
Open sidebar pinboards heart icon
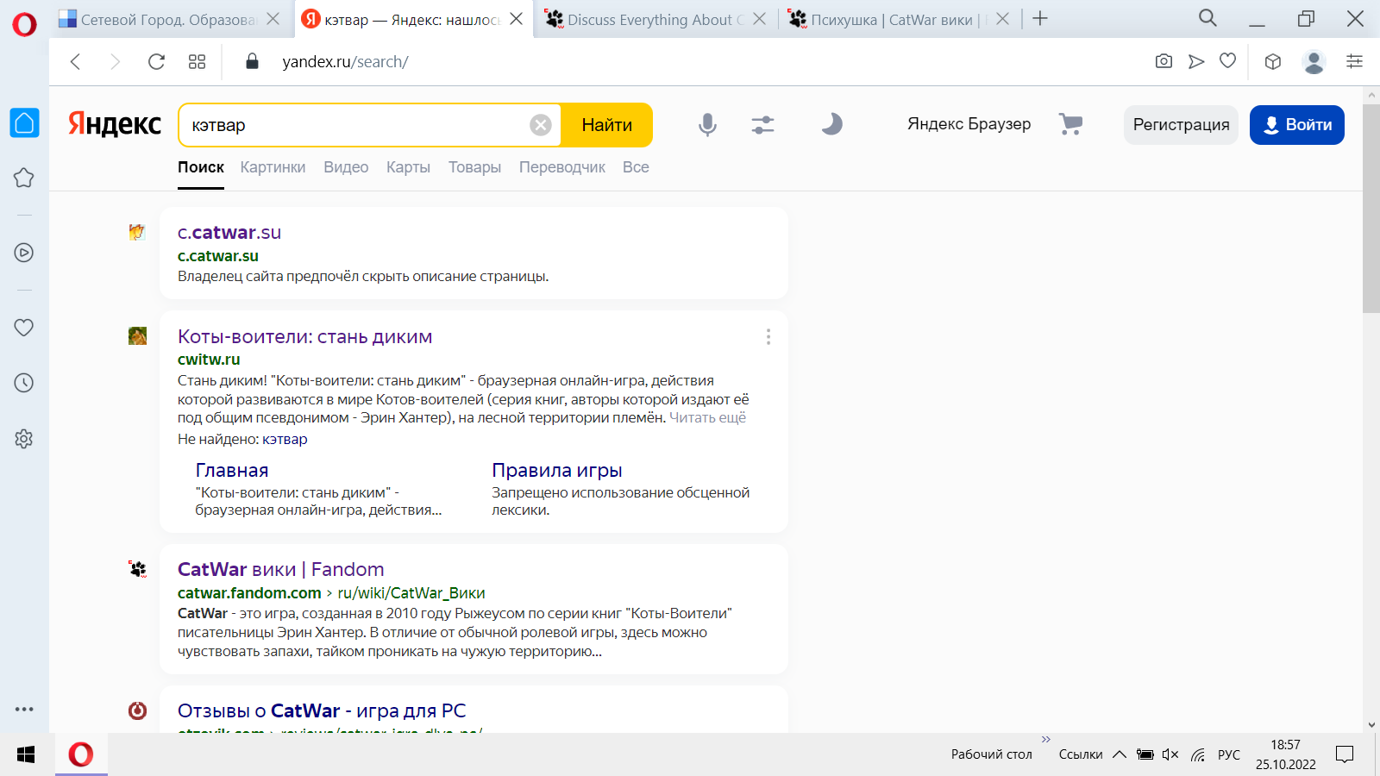pos(24,328)
